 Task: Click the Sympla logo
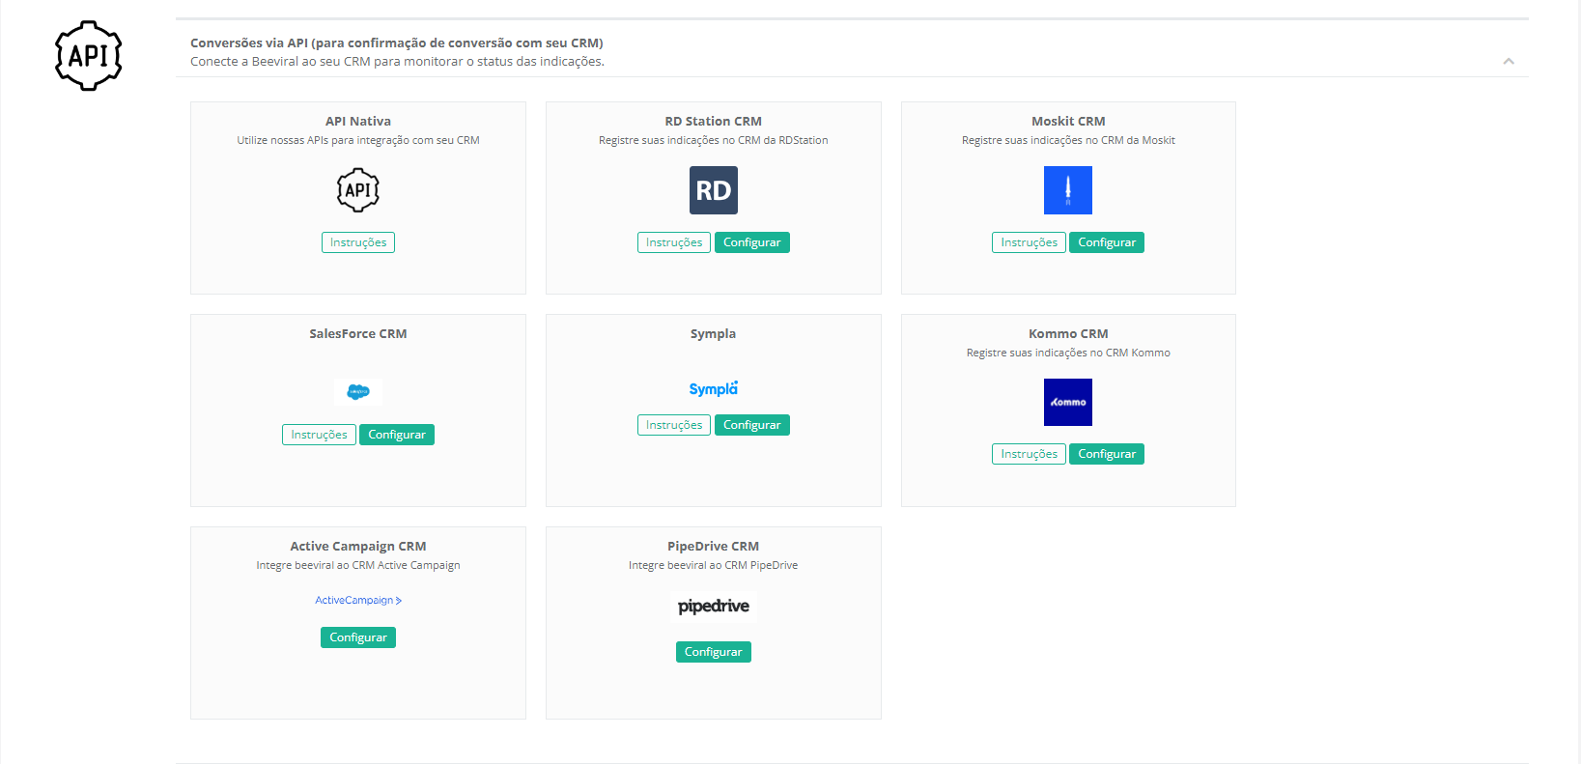(x=714, y=388)
